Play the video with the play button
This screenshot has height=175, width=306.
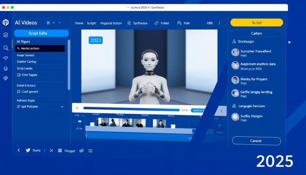pyautogui.click(x=77, y=108)
